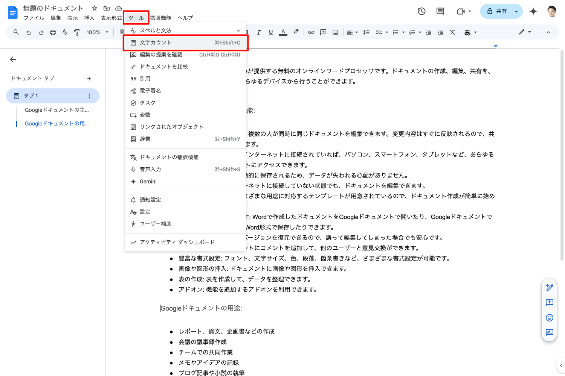The image size is (565, 376).
Task: Open the あ input tools dropdown
Action: pos(470,32)
